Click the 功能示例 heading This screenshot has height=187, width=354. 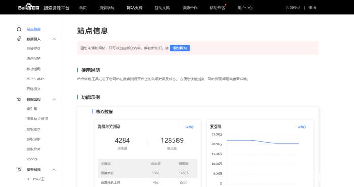click(91, 97)
